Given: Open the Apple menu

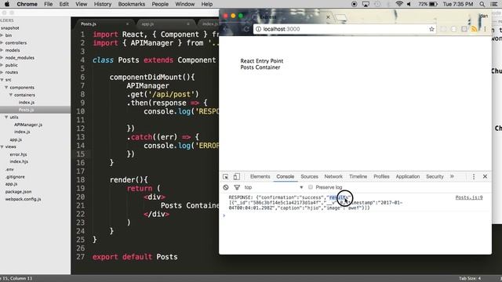Looking at the screenshot, I should [7, 4].
